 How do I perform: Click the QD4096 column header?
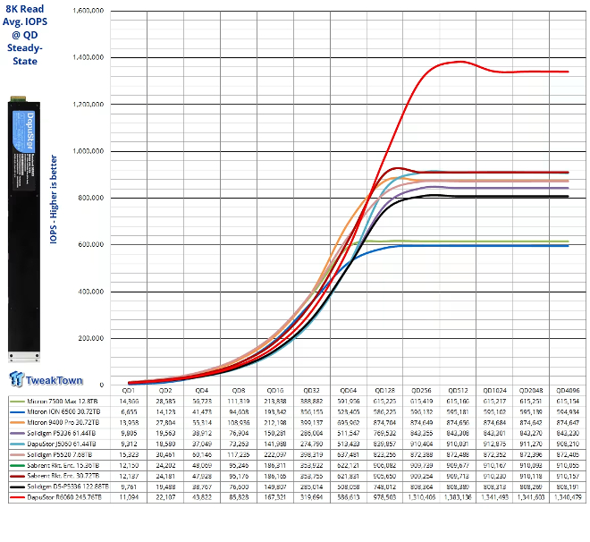(568, 391)
